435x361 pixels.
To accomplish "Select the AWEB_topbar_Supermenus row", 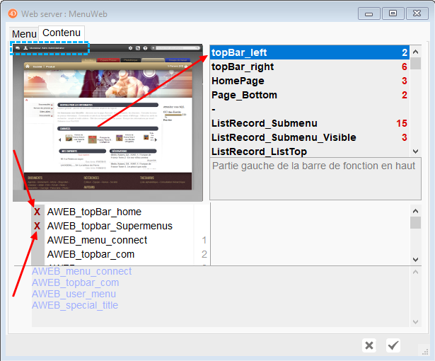I will 121,226.
